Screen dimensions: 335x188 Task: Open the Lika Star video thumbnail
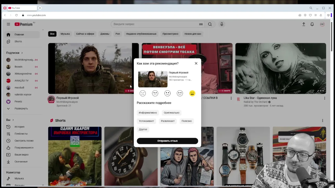point(281,68)
